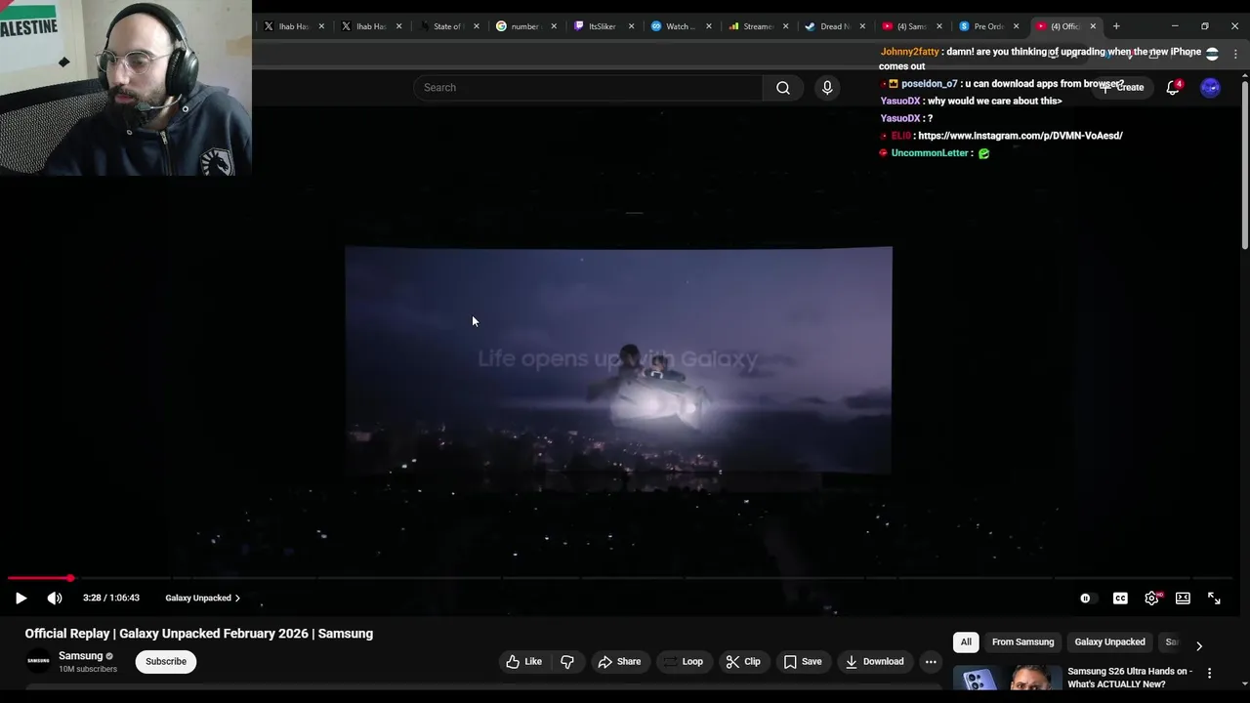Like the video
Image resolution: width=1250 pixels, height=703 pixels.
523,661
